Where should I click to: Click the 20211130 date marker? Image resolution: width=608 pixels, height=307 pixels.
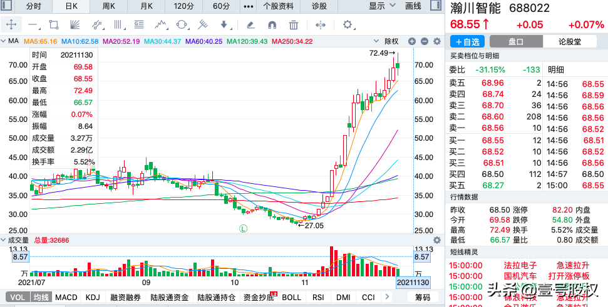point(413,282)
